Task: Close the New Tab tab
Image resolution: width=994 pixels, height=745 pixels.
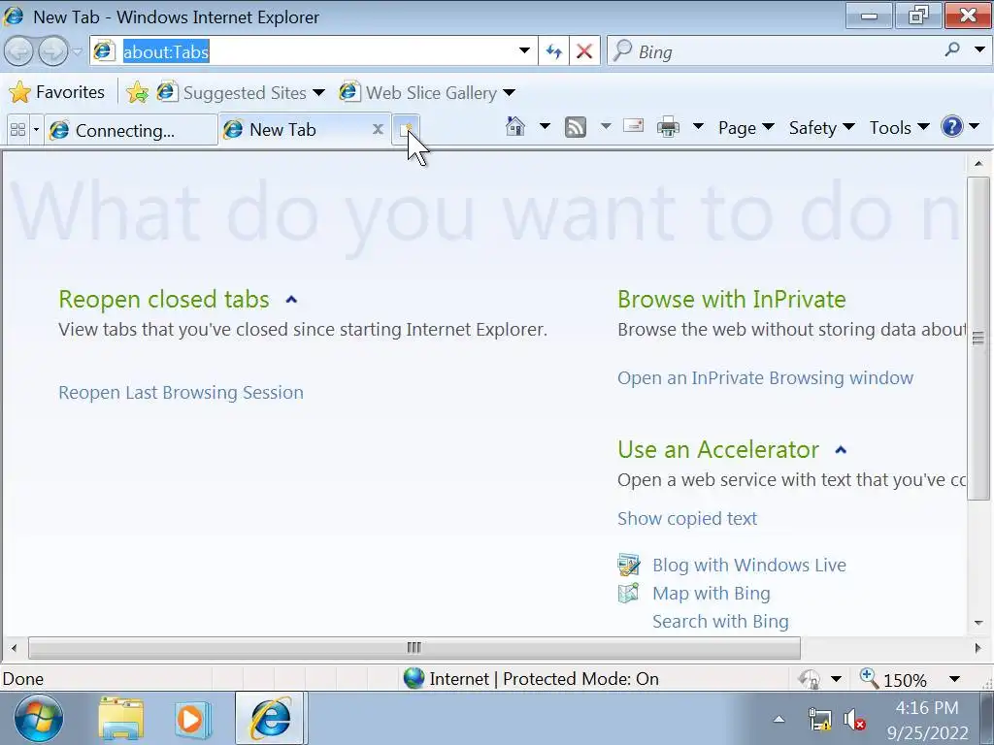Action: pyautogui.click(x=378, y=129)
